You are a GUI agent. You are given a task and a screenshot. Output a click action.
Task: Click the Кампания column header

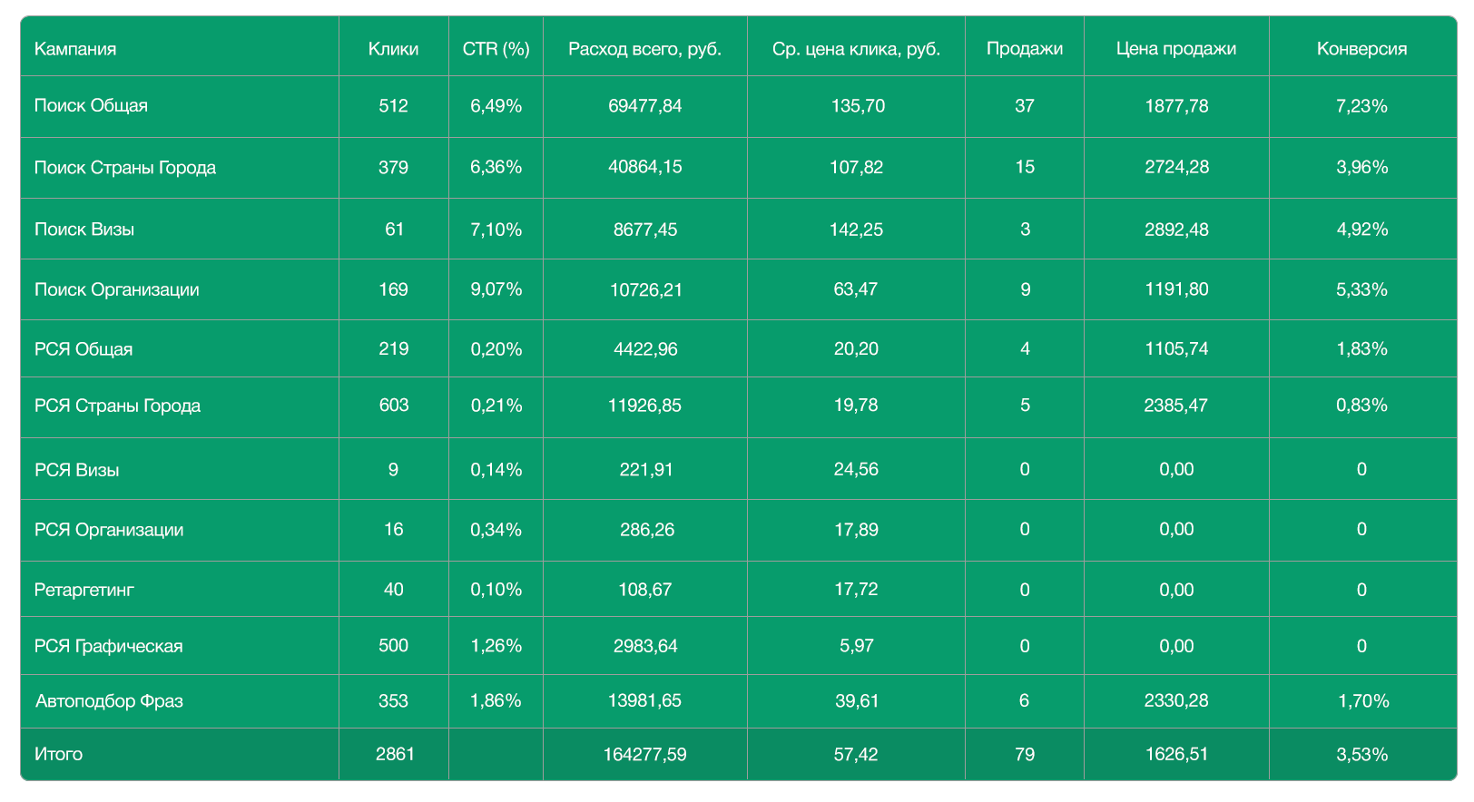click(75, 49)
